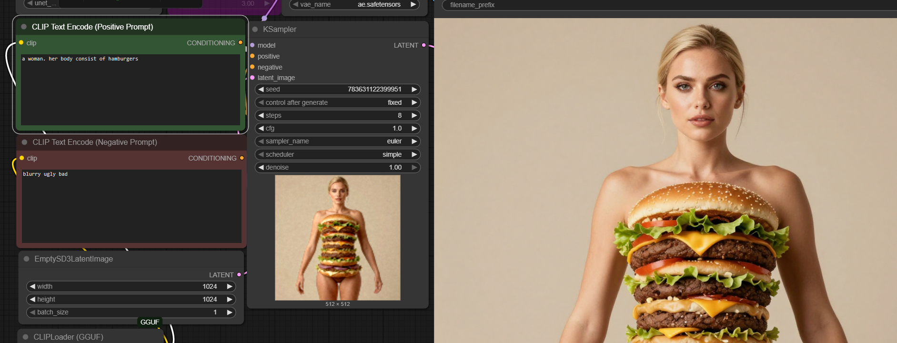Switch to previous scheduler with left arrow

click(261, 154)
